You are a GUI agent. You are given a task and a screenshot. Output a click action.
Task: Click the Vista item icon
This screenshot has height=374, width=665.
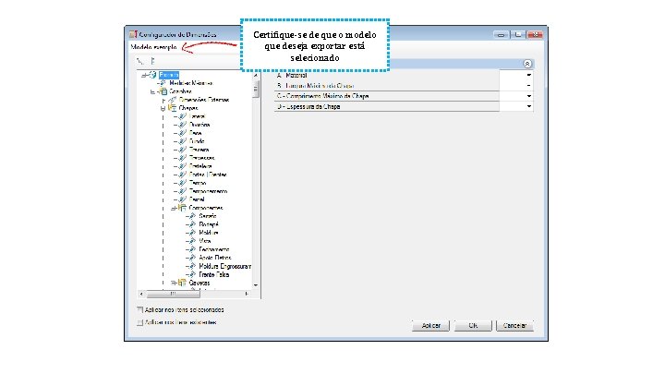coord(192,241)
